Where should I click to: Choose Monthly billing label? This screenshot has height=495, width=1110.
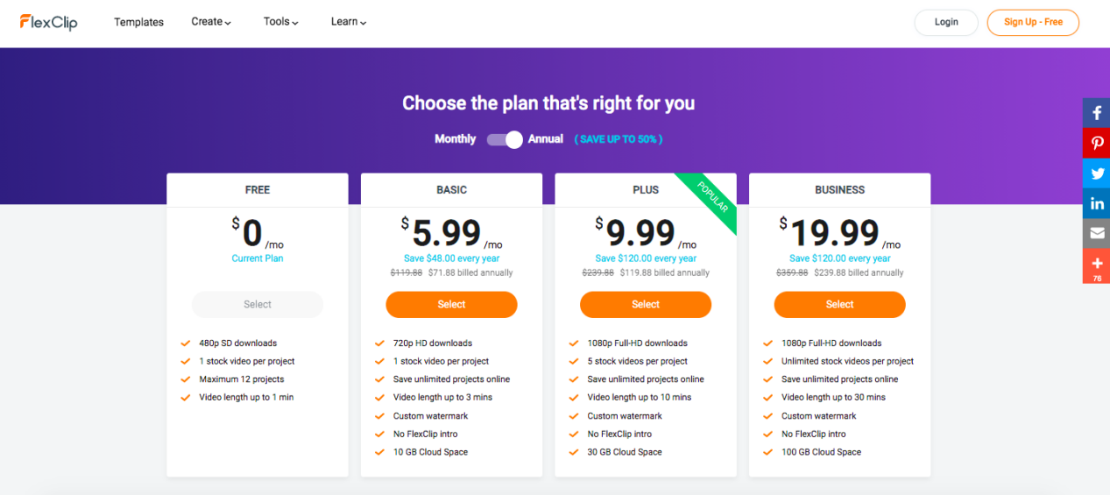click(x=456, y=139)
